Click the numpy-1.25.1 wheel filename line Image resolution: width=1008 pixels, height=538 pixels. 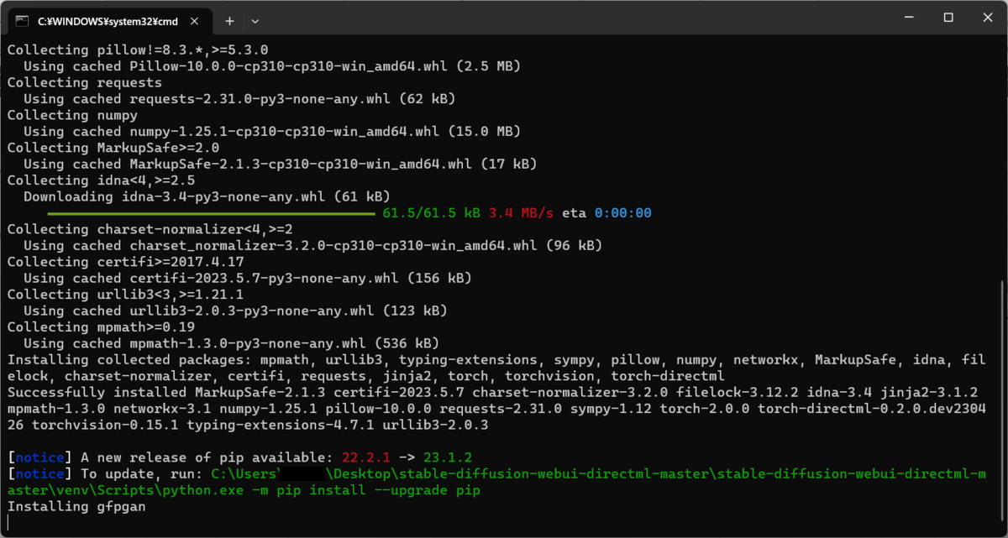tap(272, 132)
